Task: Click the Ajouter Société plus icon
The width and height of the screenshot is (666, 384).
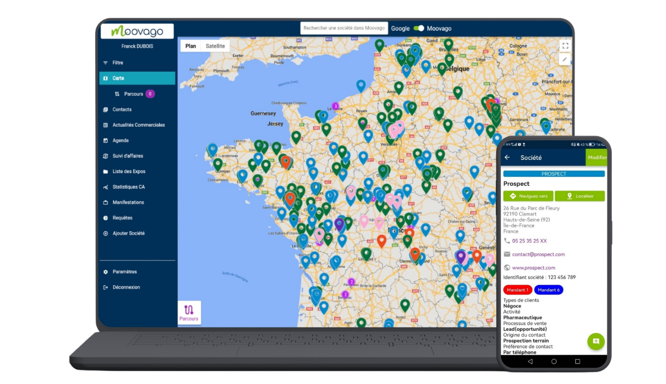Action: click(x=106, y=233)
